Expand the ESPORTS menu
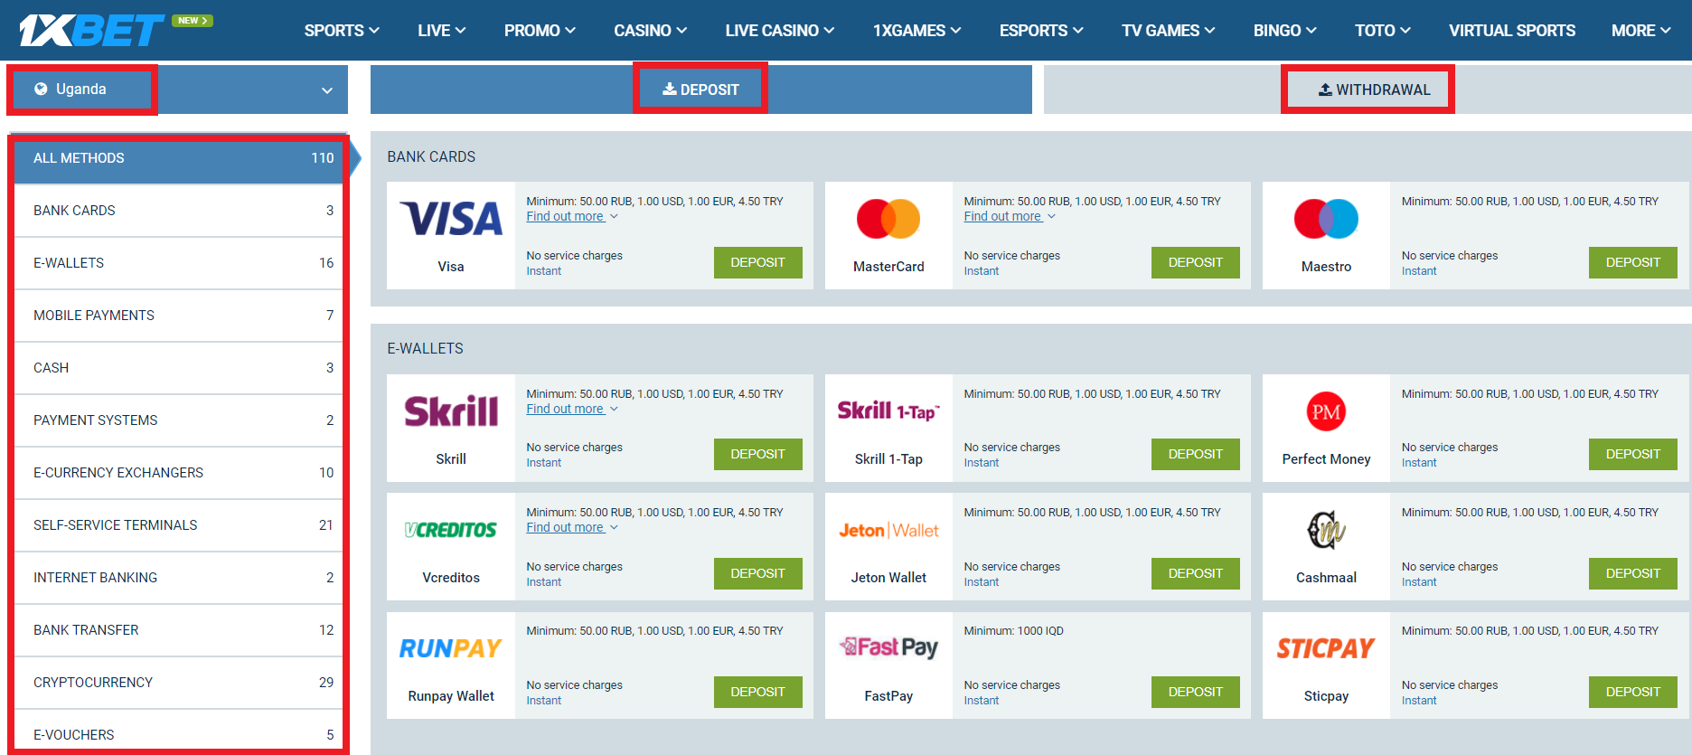Viewport: 1692px width, 755px height. (1041, 31)
